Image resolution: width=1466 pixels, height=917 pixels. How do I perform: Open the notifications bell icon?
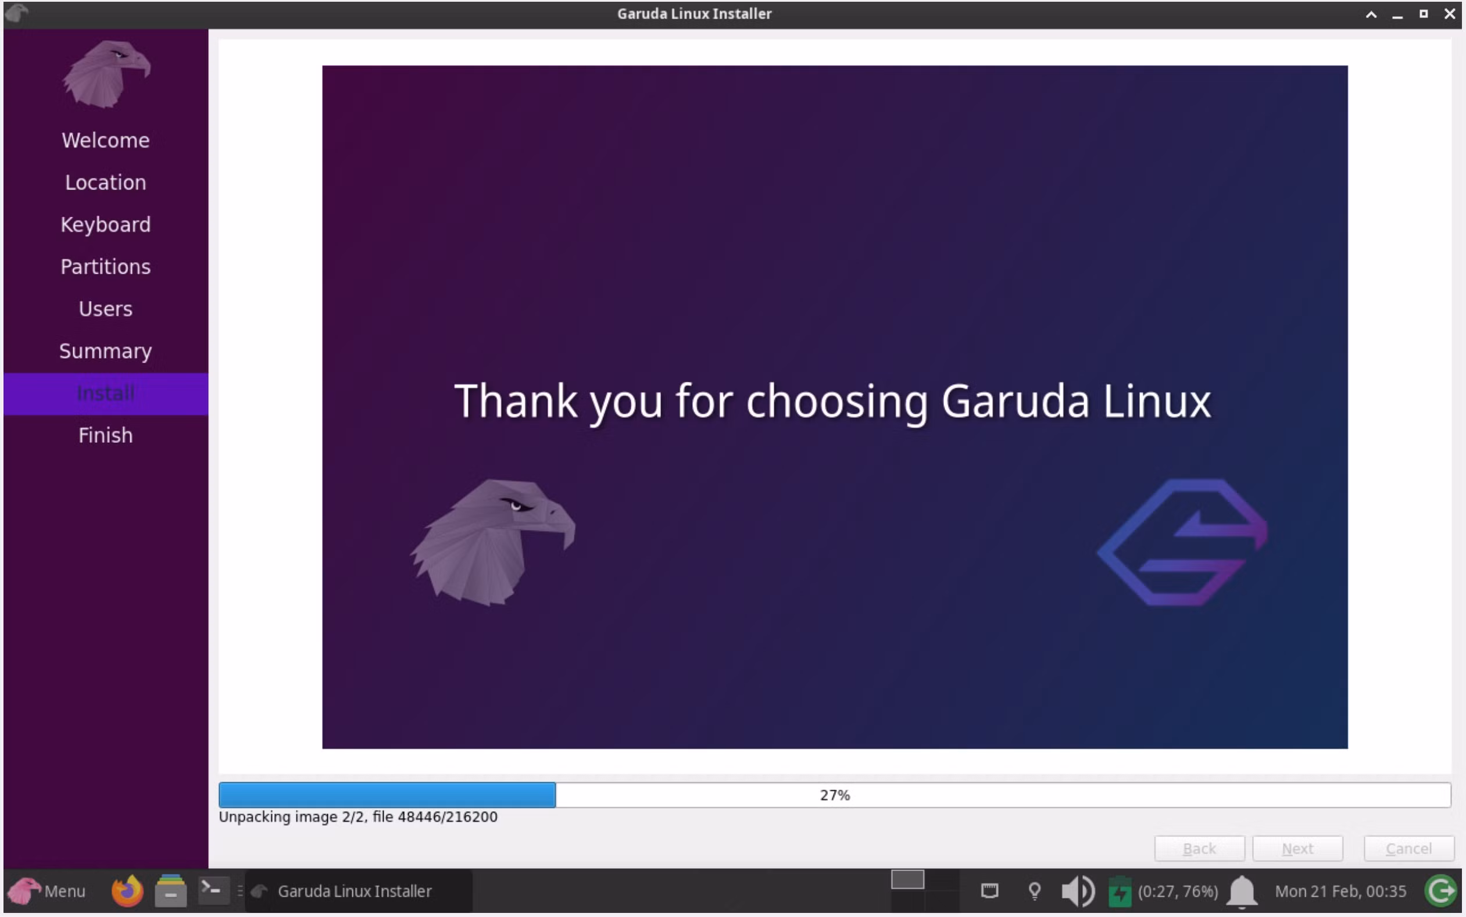tap(1242, 891)
